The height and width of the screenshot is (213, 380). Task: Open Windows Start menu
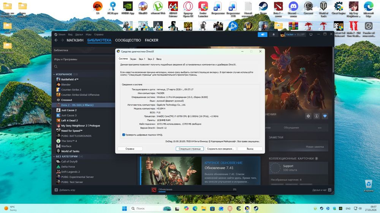tap(124, 208)
